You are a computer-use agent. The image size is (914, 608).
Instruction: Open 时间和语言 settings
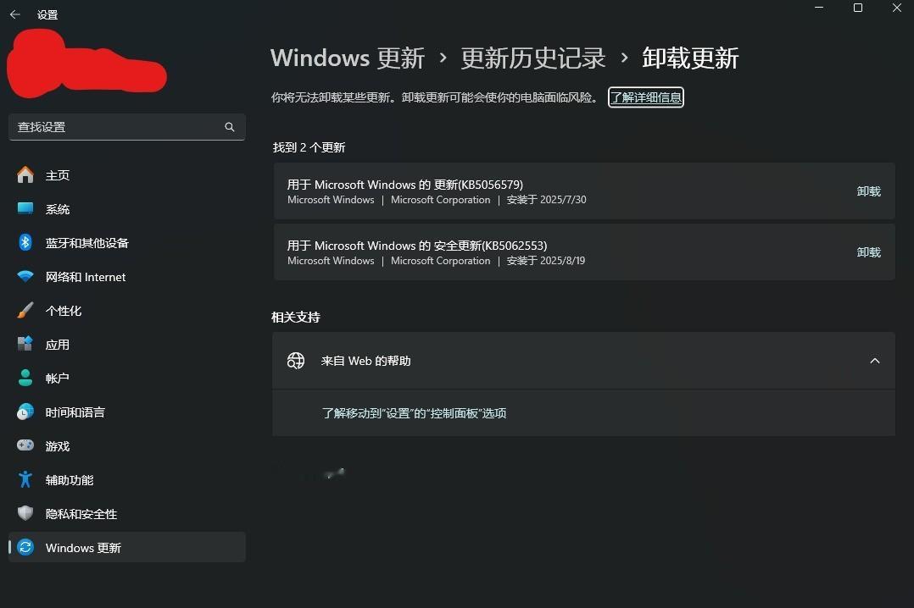(75, 412)
